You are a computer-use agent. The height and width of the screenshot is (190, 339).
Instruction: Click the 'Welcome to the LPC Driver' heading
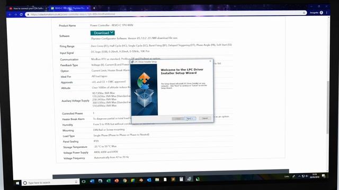click(x=182, y=71)
